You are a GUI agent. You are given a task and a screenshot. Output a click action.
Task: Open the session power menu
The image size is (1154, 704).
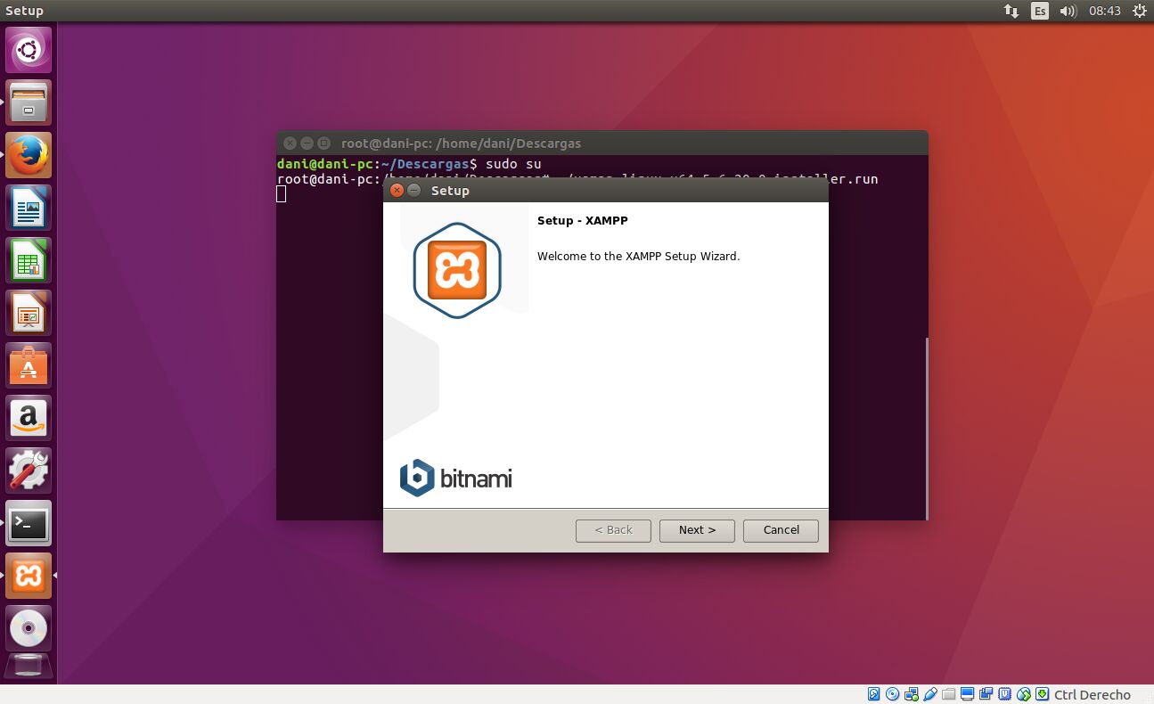coord(1140,11)
